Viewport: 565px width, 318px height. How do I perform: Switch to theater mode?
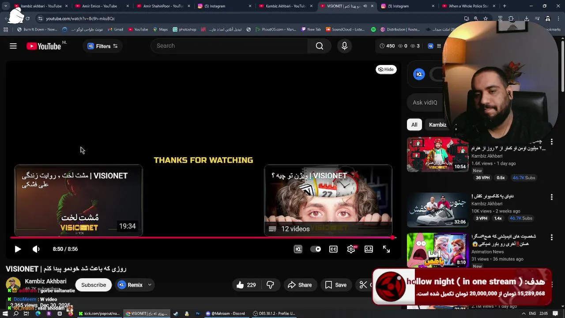[x=369, y=249]
